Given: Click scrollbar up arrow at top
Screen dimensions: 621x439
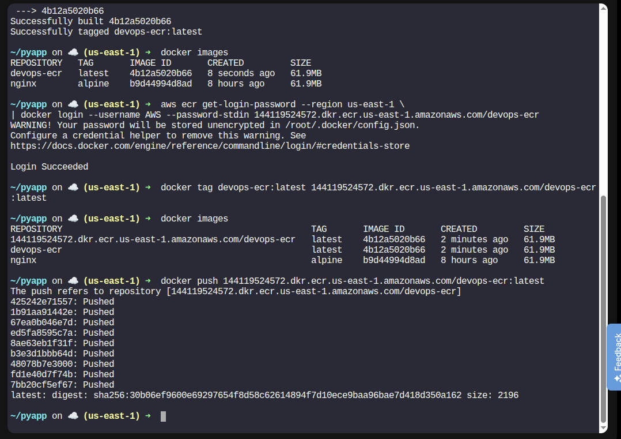Looking at the screenshot, I should pyautogui.click(x=603, y=7).
